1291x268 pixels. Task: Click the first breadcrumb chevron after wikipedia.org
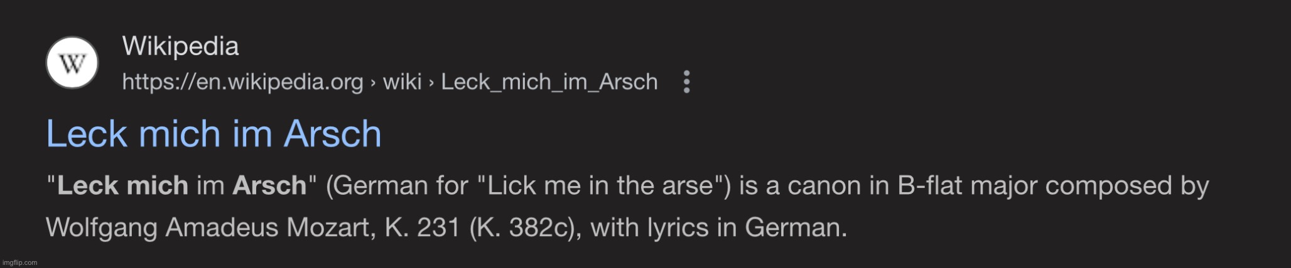click(x=373, y=83)
